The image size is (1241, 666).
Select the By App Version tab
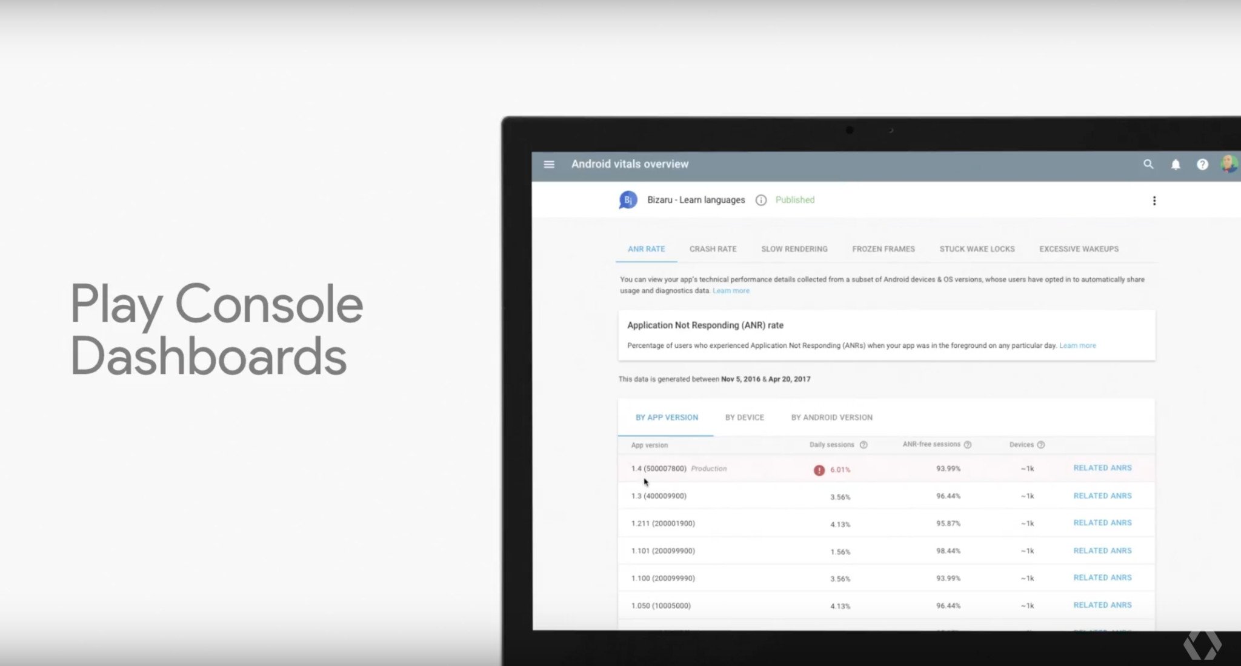pyautogui.click(x=667, y=418)
